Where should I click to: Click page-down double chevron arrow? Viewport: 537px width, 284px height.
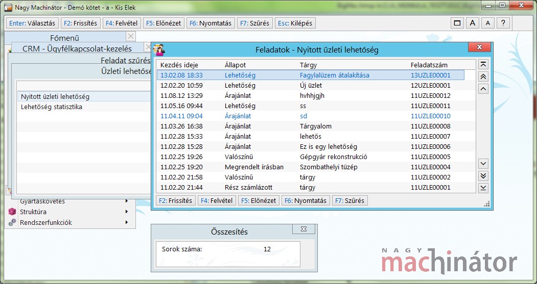(483, 176)
